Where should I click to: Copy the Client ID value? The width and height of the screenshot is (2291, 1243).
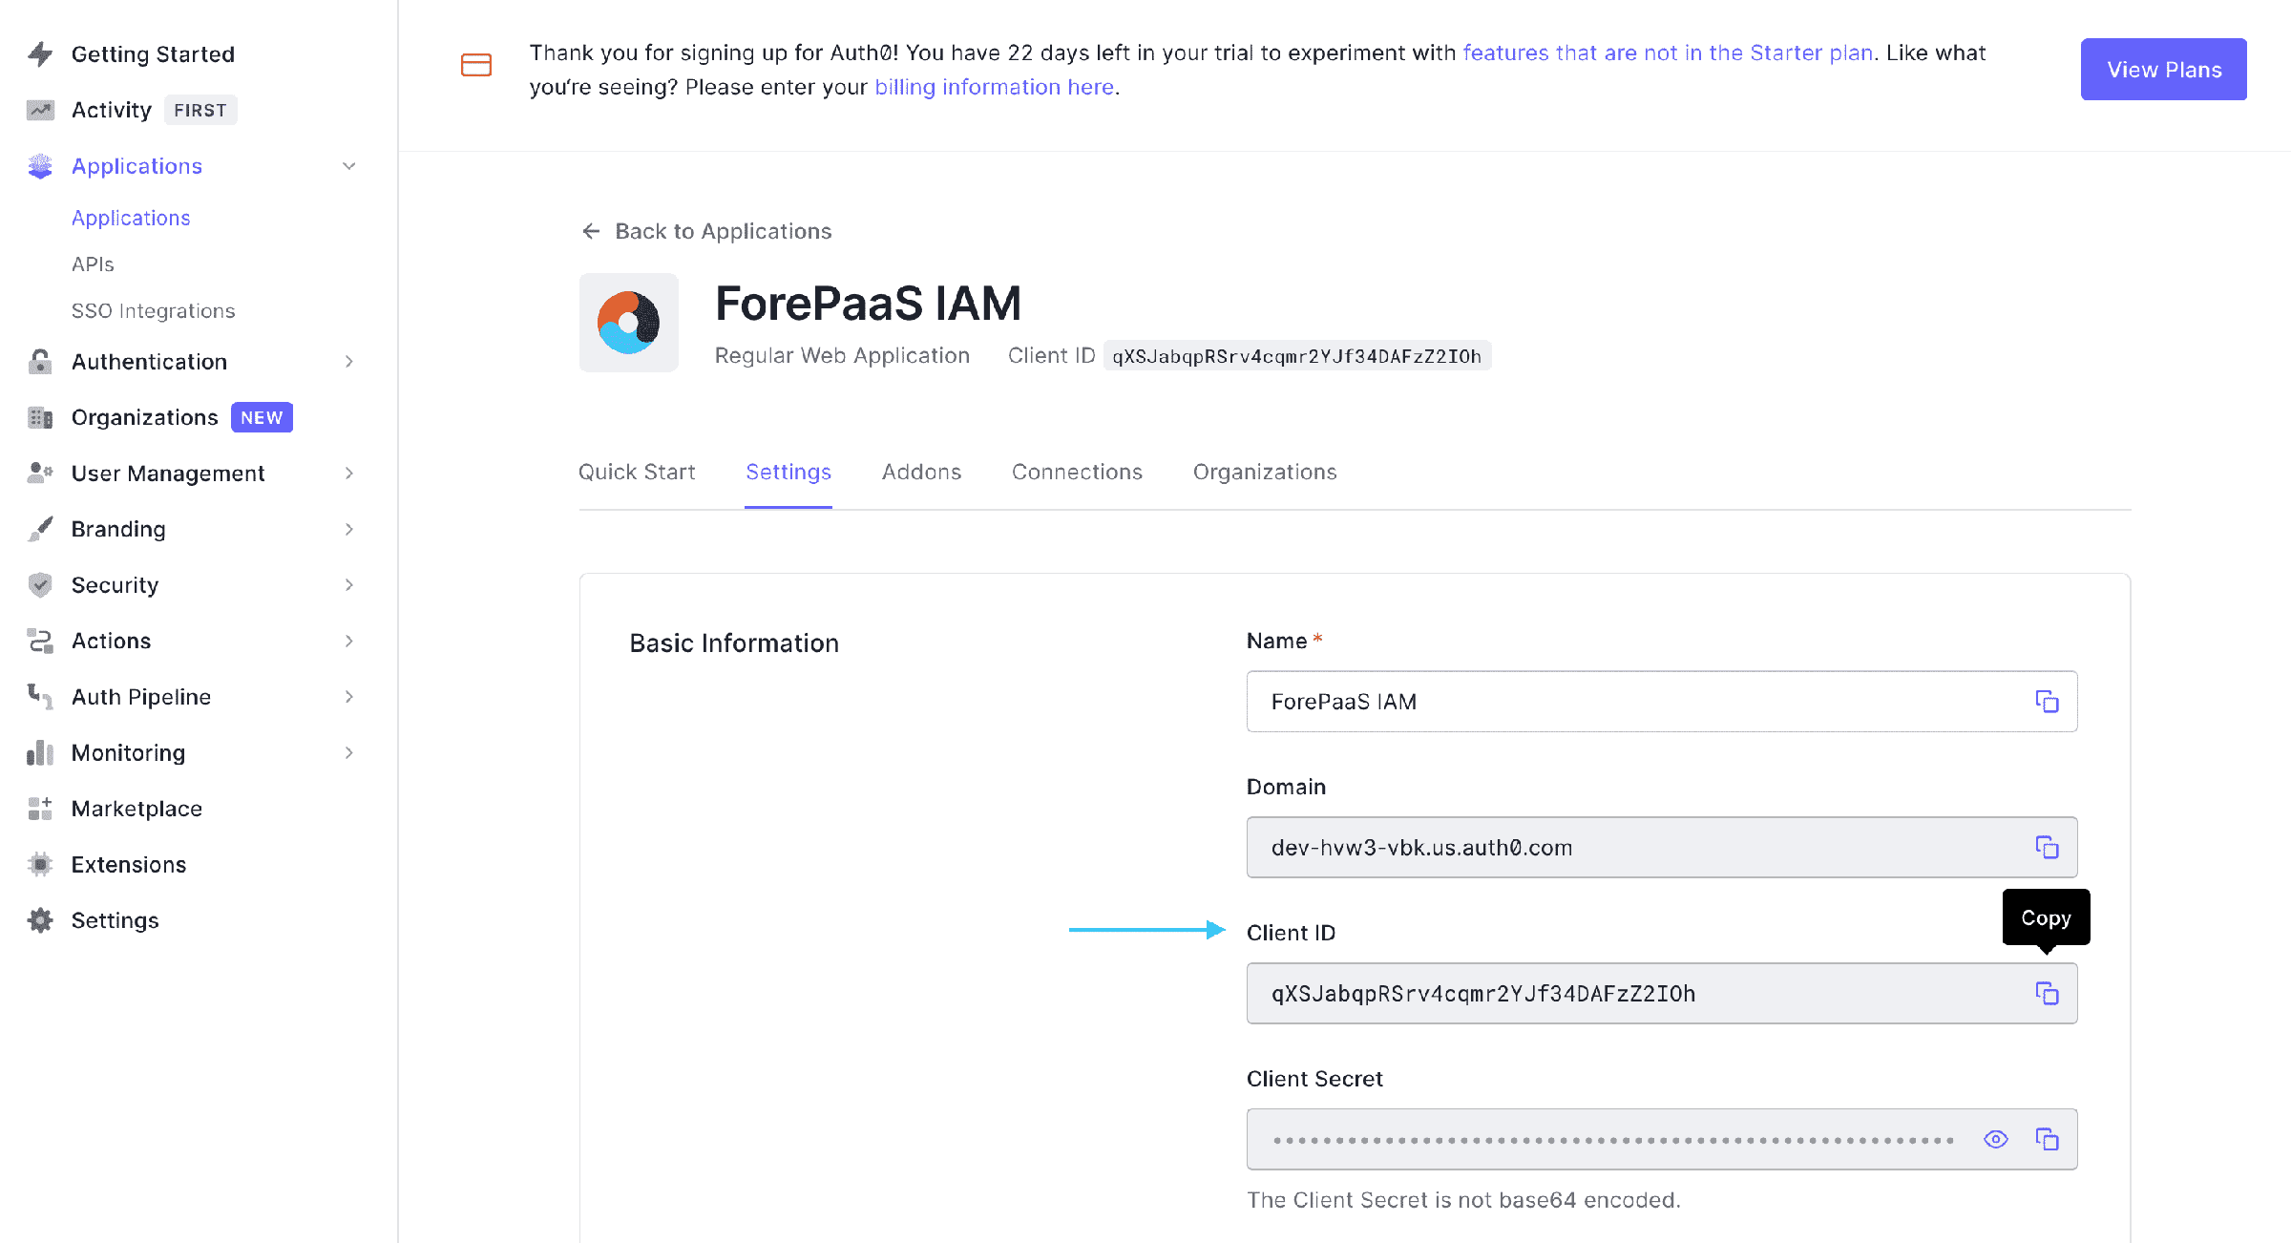[2047, 994]
